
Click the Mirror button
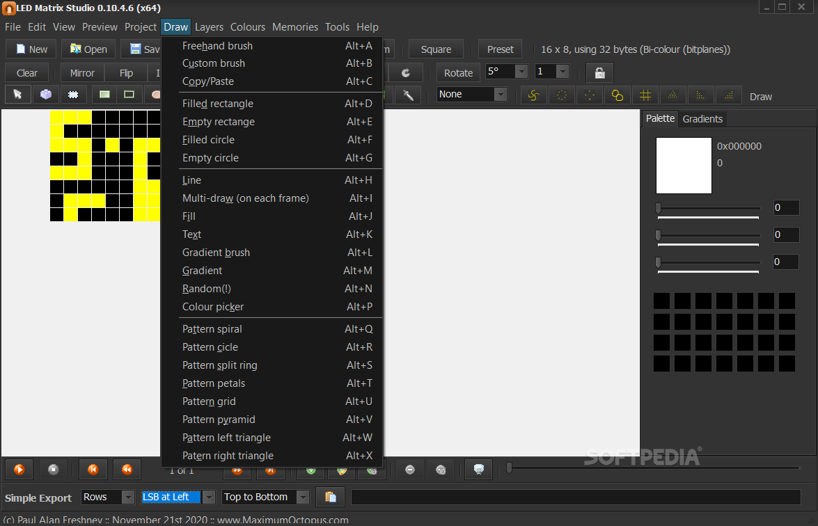[x=82, y=73]
